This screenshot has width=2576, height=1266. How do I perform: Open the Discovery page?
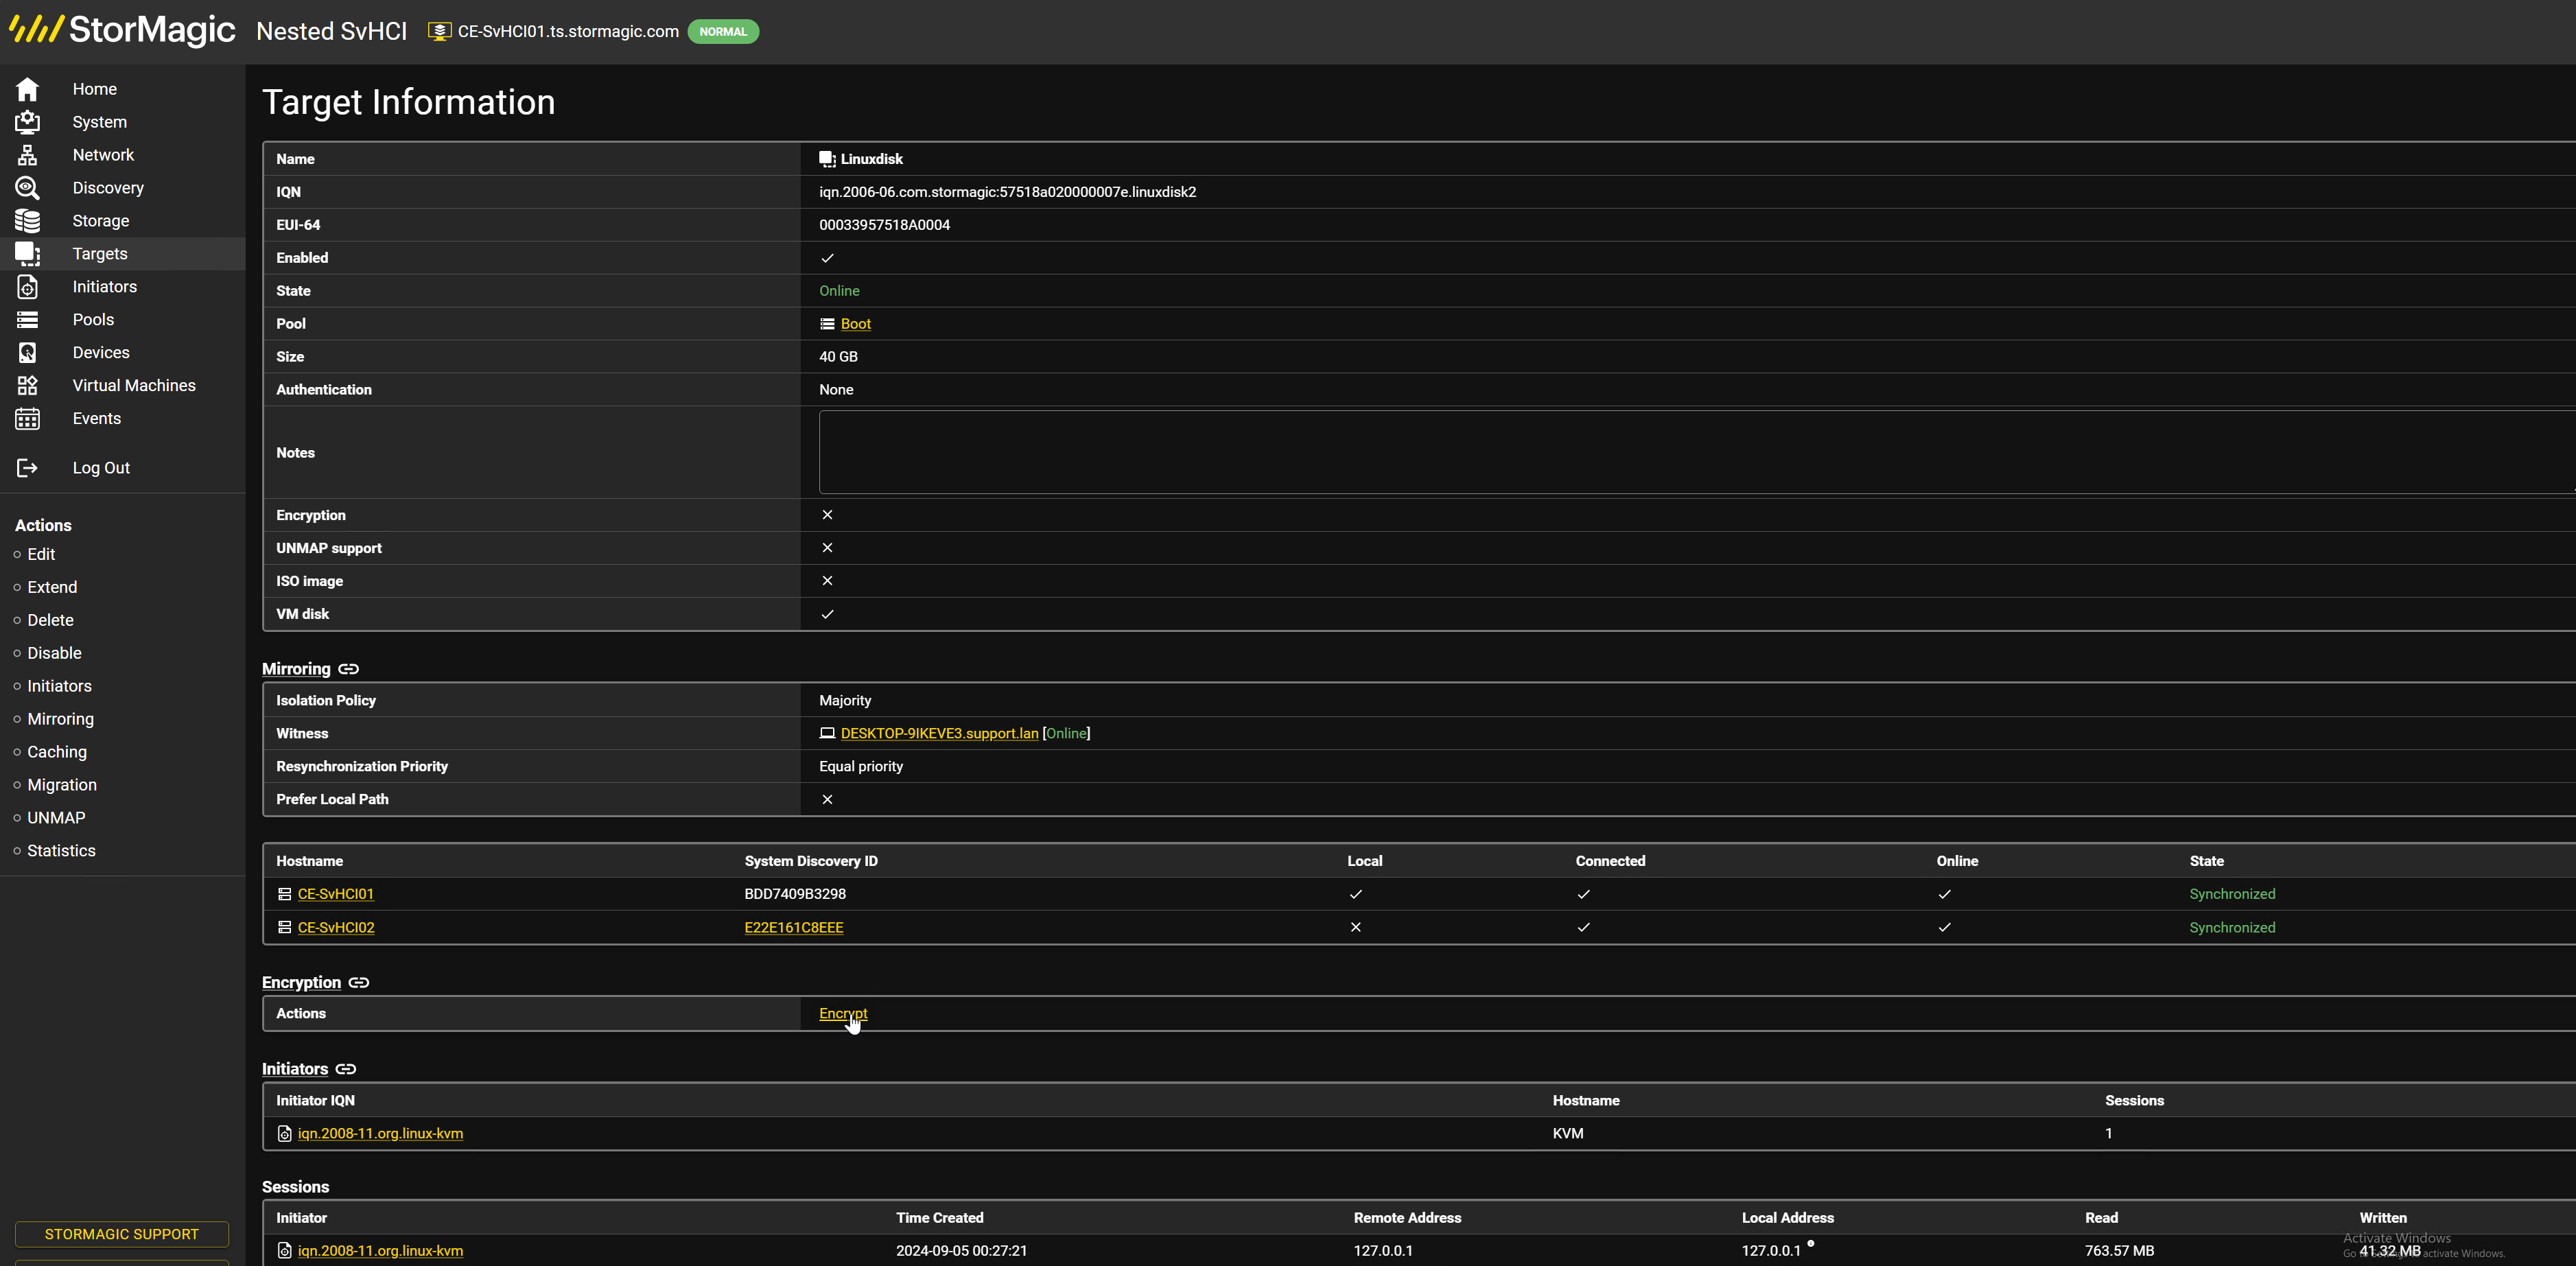pos(108,188)
